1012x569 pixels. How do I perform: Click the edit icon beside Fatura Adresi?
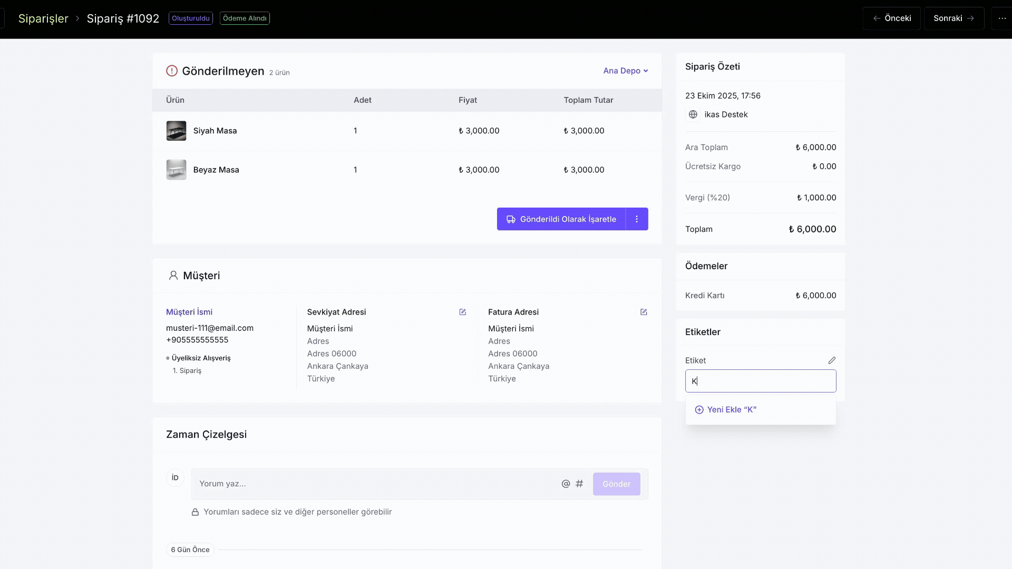pyautogui.click(x=644, y=312)
